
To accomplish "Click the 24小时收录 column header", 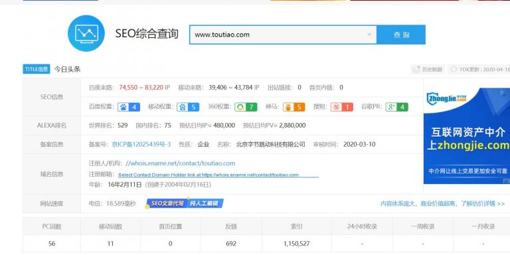I will pyautogui.click(x=362, y=226).
